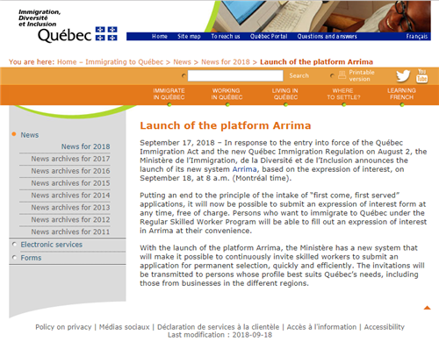Click inside the search text field
Image resolution: width=439 pixels, height=342 pixels.
coord(235,75)
